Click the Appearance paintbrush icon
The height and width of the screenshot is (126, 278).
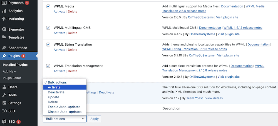[x=4, y=48]
